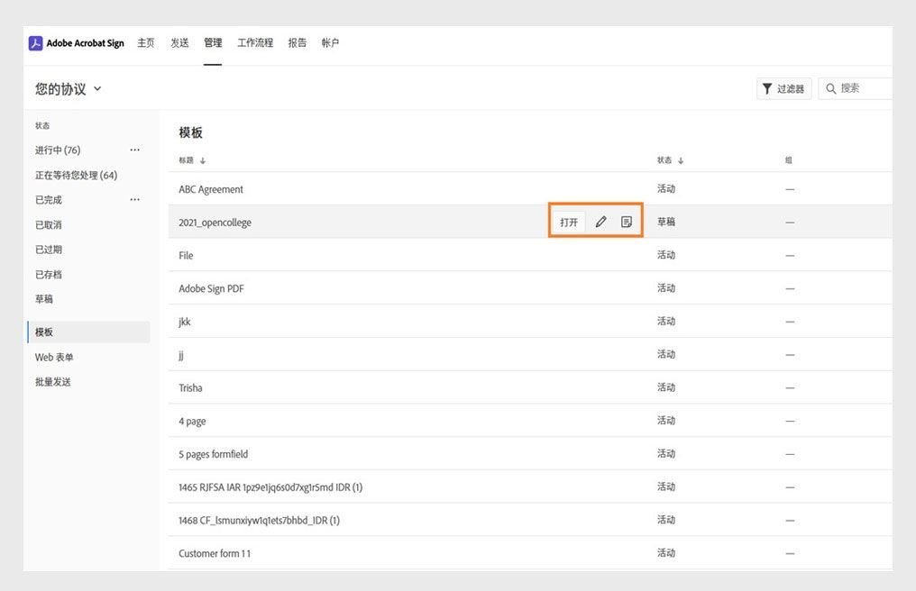Click the search magnifier icon
The width and height of the screenshot is (916, 591).
point(830,88)
